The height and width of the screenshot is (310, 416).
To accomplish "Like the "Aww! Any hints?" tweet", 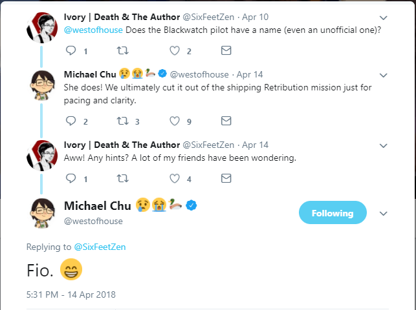I will [x=175, y=179].
